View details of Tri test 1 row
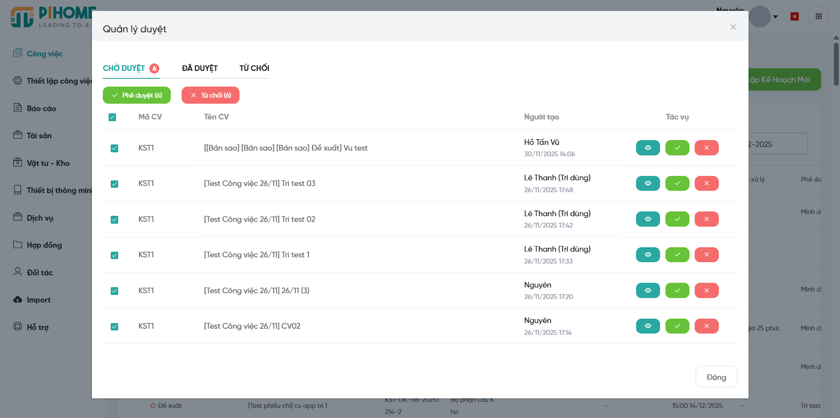The height and width of the screenshot is (418, 840). coord(647,255)
